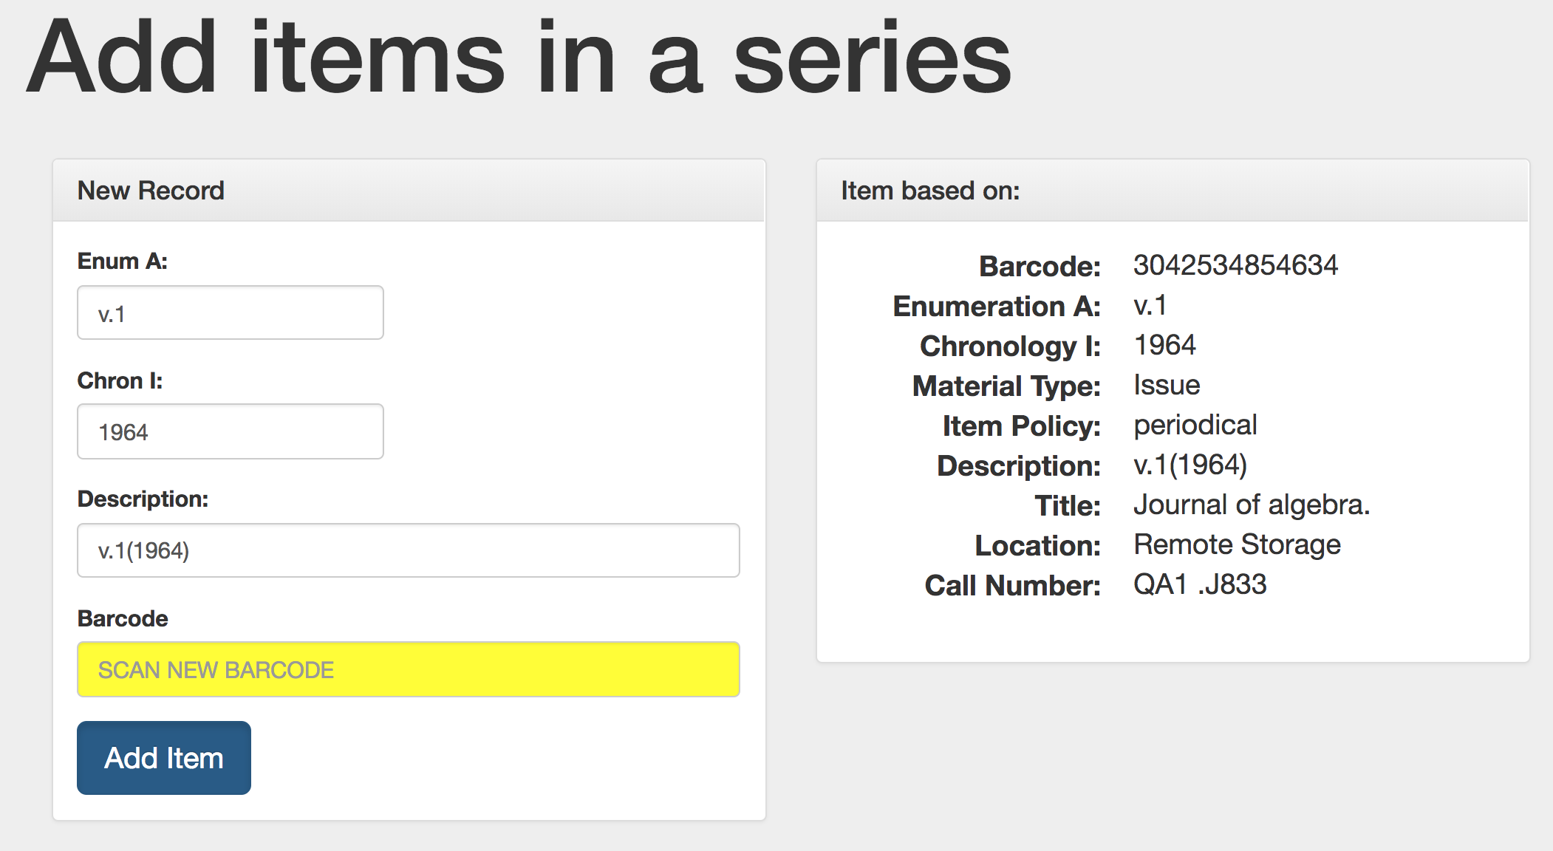Click the Add items in a series heading

(519, 58)
